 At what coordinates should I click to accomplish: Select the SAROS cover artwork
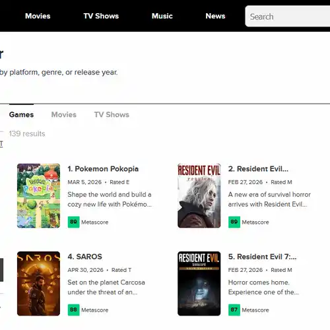pos(38,283)
